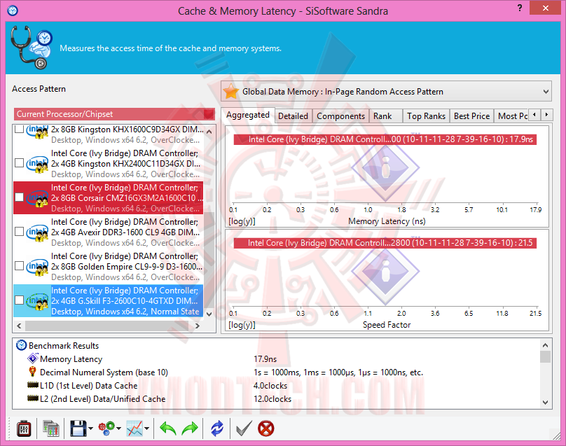The image size is (566, 446).
Task: Go back with the green left arrow
Action: [168, 428]
